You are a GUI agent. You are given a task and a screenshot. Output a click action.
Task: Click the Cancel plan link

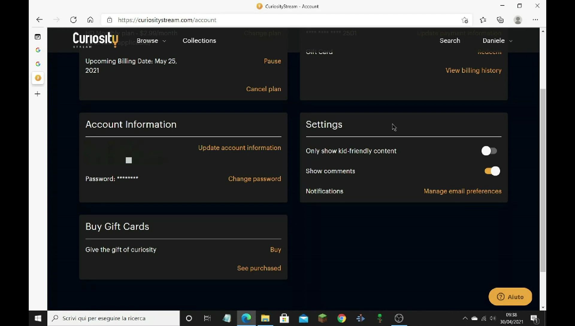[x=264, y=89]
